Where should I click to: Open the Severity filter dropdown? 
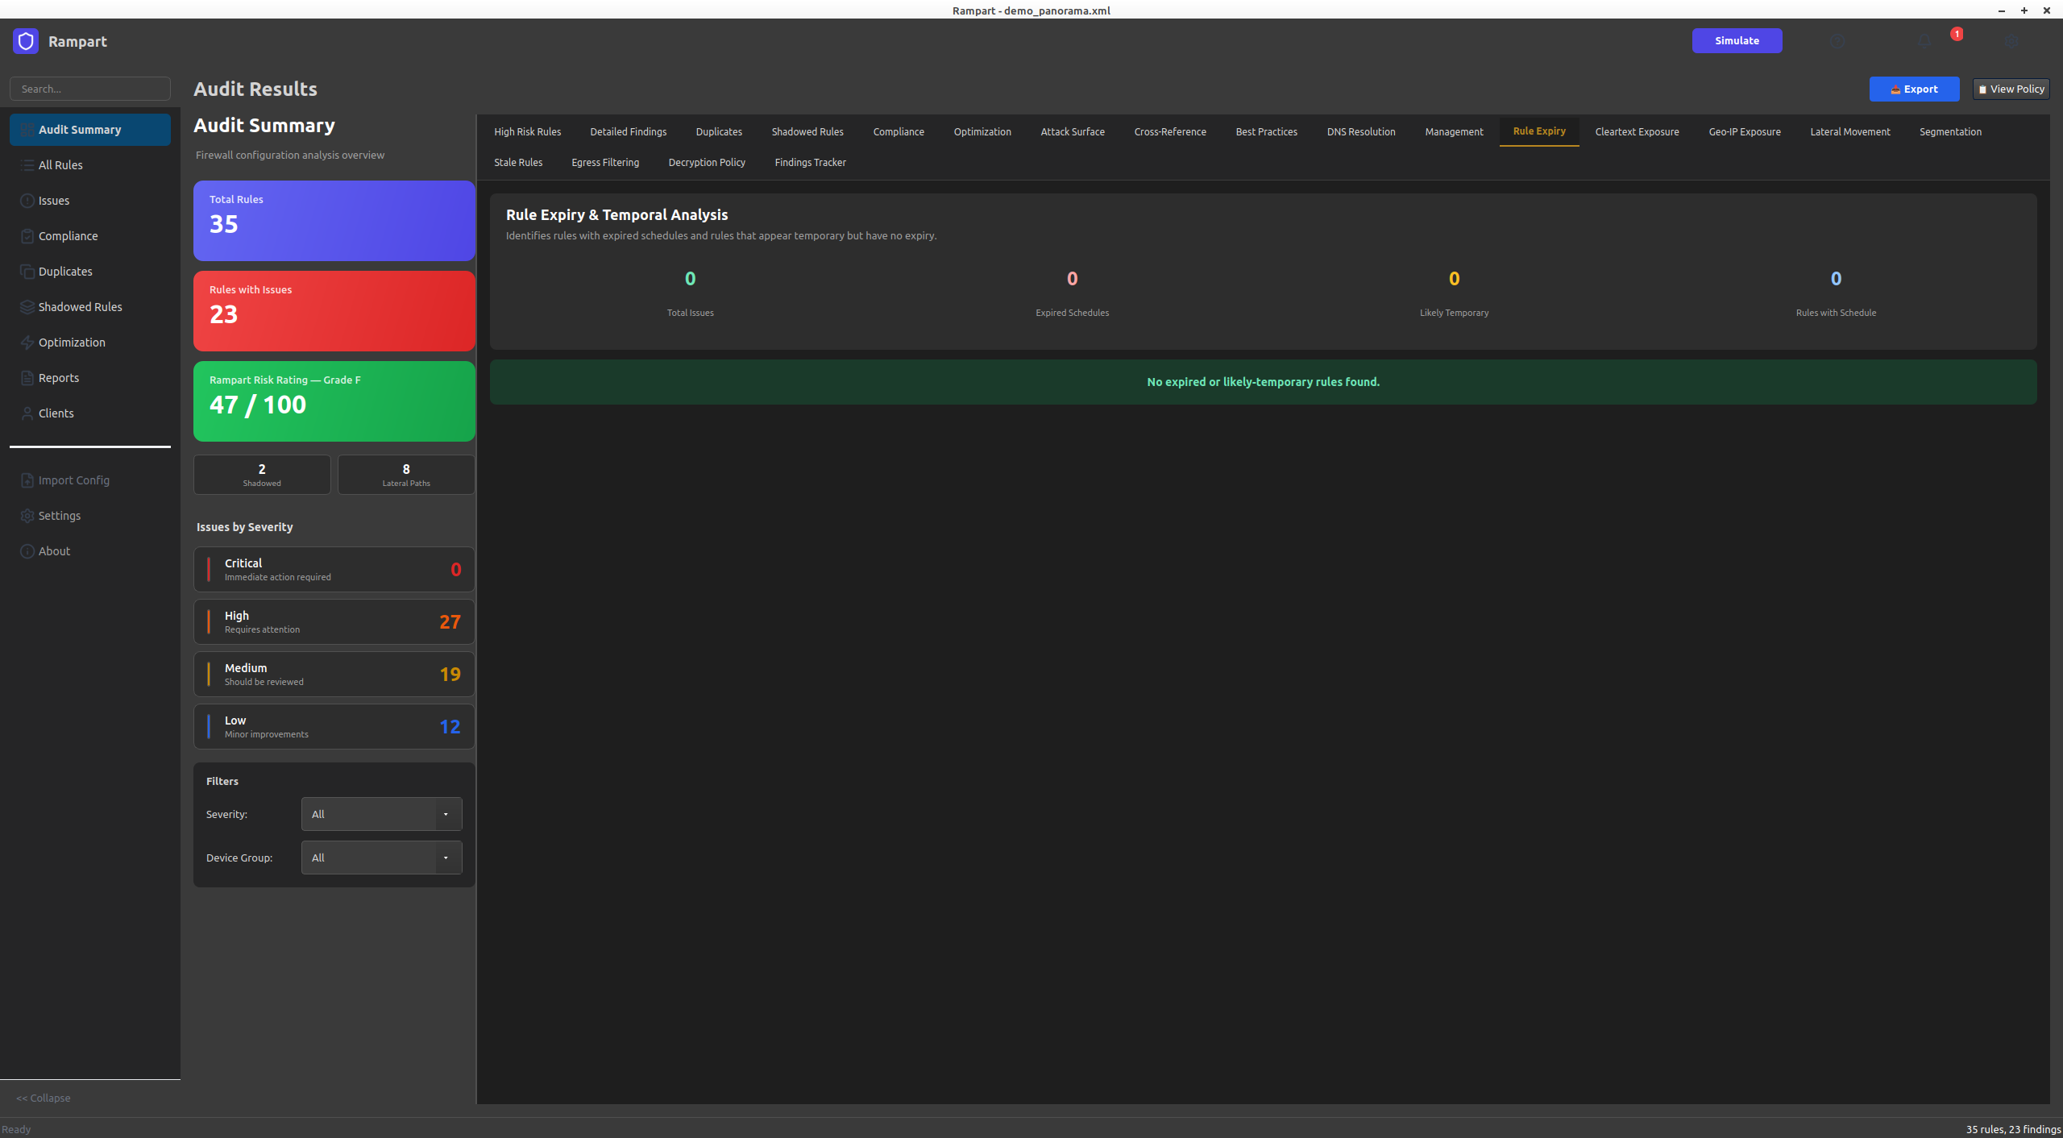[381, 814]
